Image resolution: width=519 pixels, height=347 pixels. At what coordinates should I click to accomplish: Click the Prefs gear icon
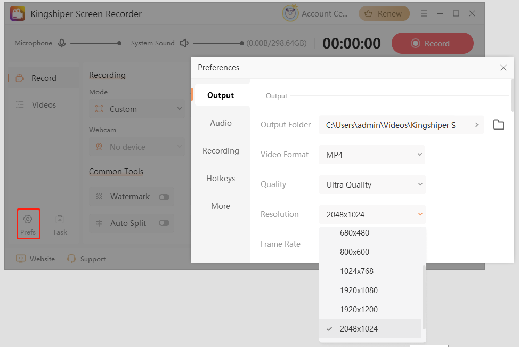click(x=28, y=219)
